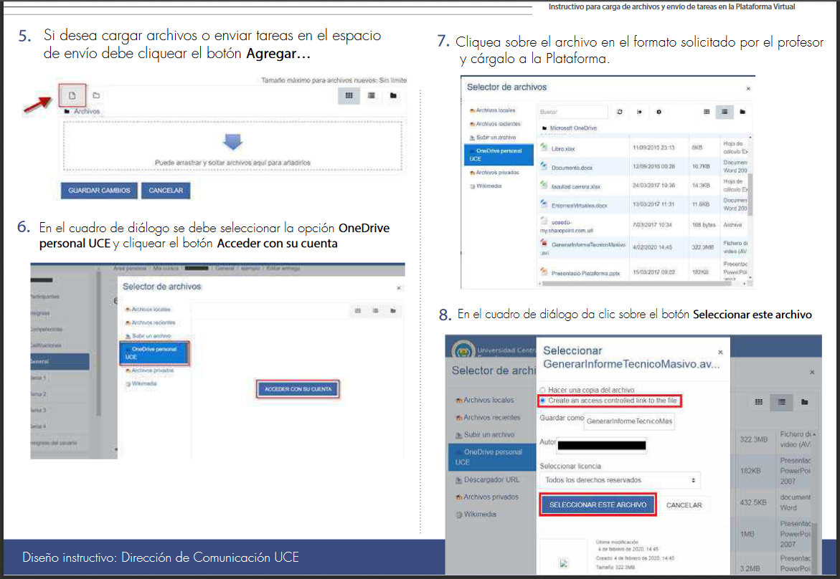Select the facultad carrera.xlsx file
840x579 pixels.
(576, 187)
